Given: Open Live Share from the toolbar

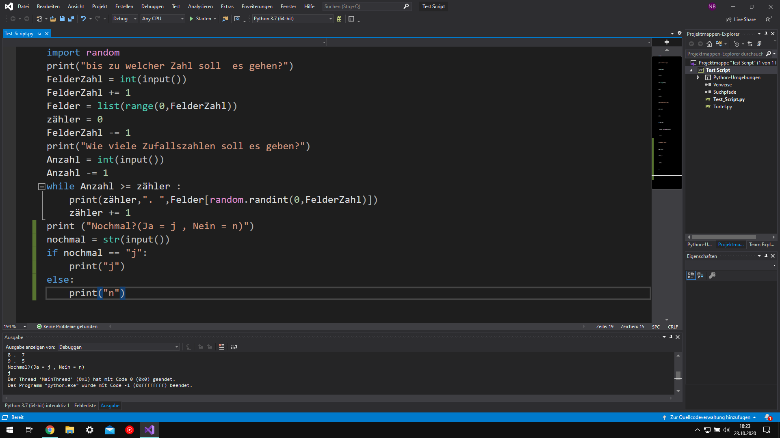Looking at the screenshot, I should click(x=740, y=19).
